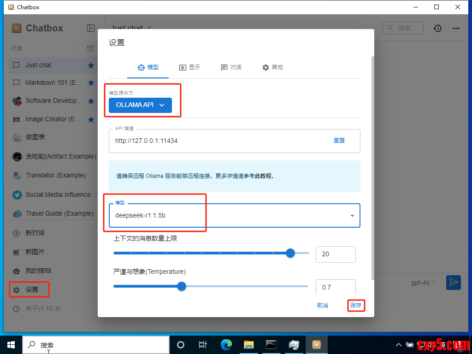Screen dimensions: 472x354
Task: Switch to the 对话 settings tab
Action: pos(231,67)
